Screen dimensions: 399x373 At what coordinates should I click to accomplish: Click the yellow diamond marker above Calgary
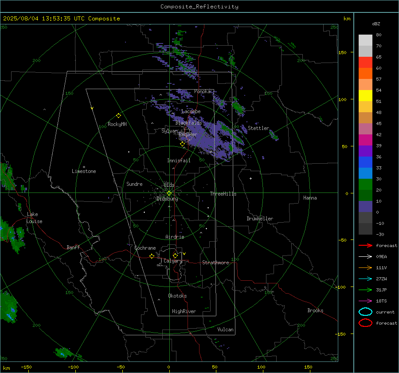pyautogui.click(x=175, y=255)
